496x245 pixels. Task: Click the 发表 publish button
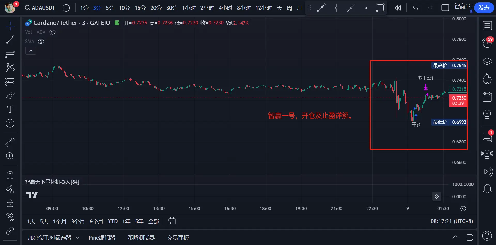(x=484, y=8)
